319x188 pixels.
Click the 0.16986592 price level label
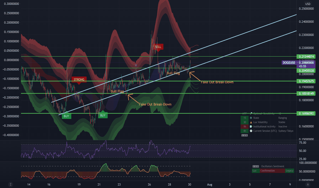(x=306, y=113)
